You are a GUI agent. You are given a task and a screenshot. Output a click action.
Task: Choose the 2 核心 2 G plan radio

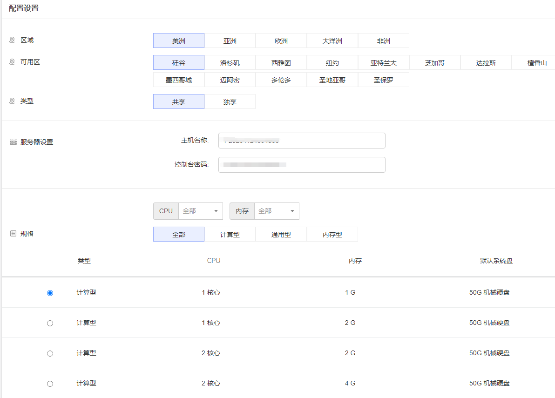pyautogui.click(x=50, y=353)
